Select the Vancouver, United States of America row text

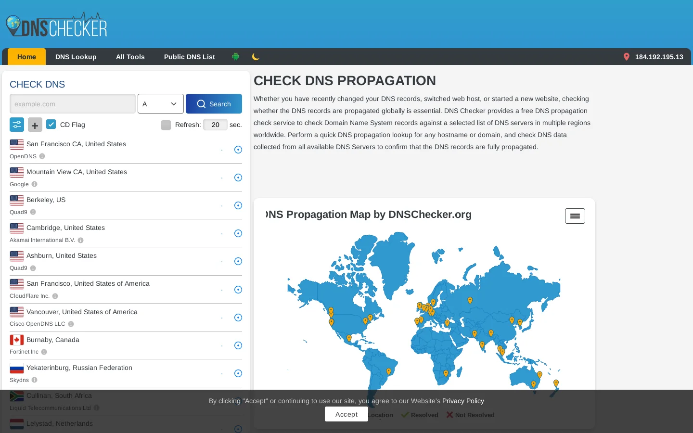[x=82, y=312]
